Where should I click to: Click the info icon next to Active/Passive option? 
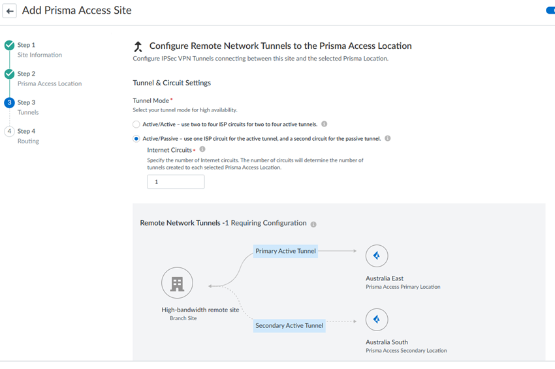388,138
